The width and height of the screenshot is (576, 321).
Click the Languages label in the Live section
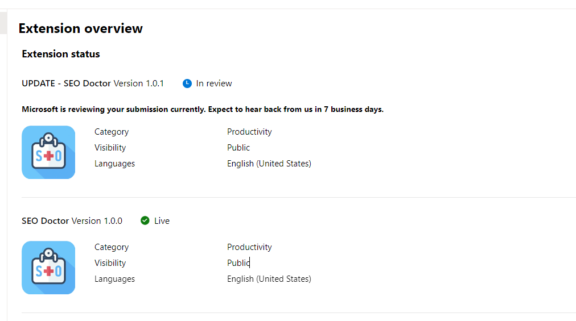[x=115, y=279]
